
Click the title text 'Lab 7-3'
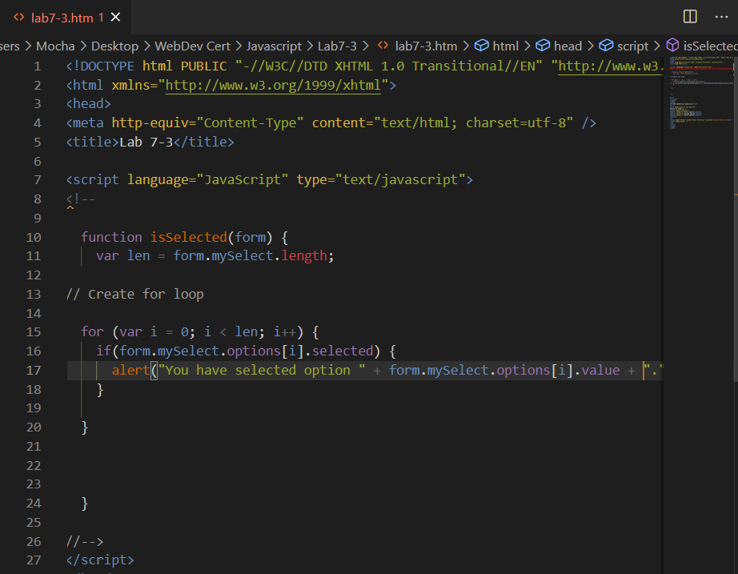[x=146, y=142]
